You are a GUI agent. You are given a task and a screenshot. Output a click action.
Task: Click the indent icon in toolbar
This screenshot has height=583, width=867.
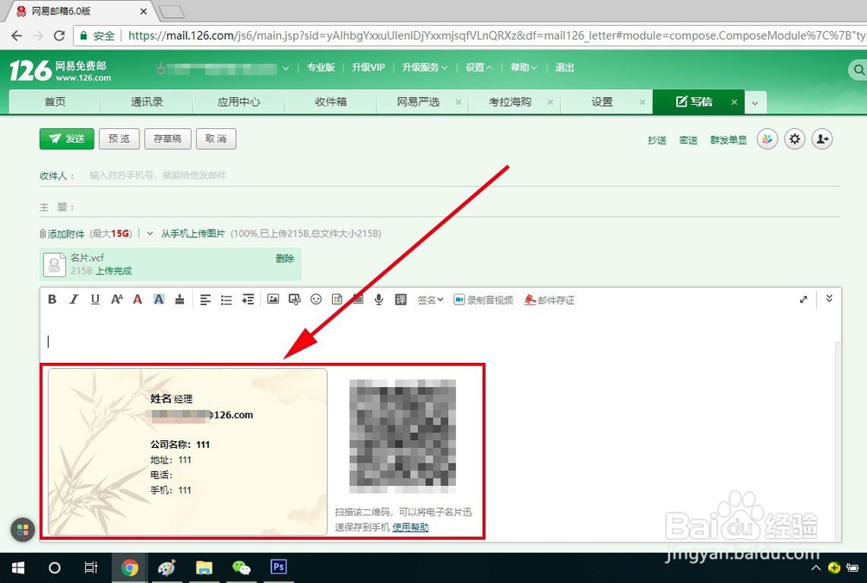coord(248,300)
